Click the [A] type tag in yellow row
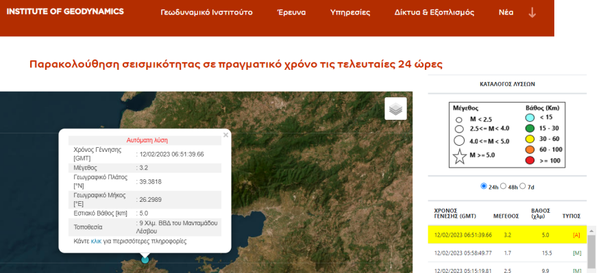 point(576,235)
